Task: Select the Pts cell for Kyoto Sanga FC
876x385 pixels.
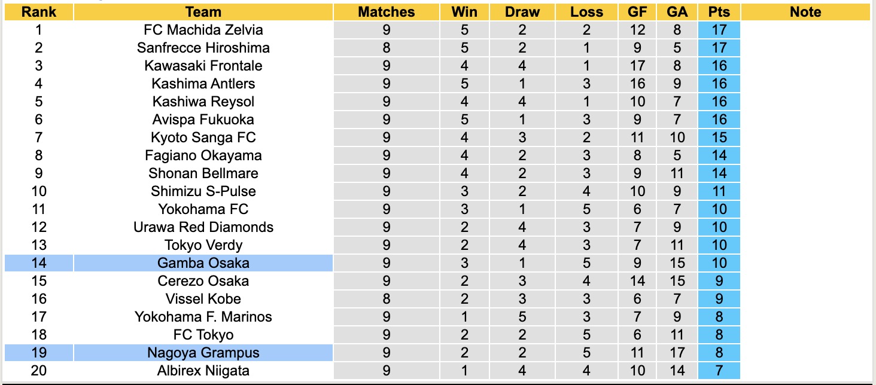Action: coord(719,137)
